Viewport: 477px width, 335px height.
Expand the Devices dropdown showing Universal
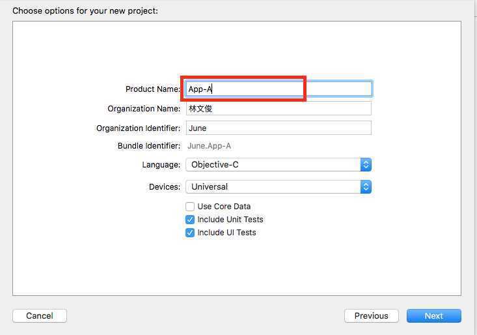[273, 186]
